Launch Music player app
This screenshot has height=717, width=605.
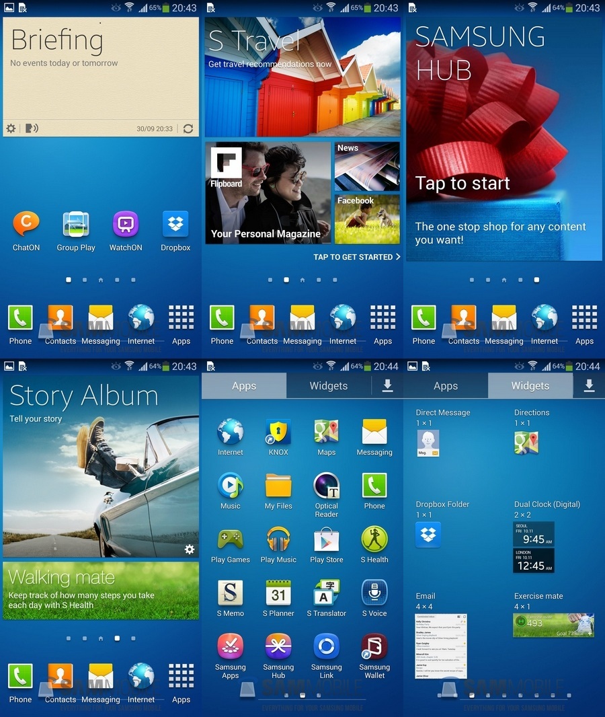click(x=231, y=486)
